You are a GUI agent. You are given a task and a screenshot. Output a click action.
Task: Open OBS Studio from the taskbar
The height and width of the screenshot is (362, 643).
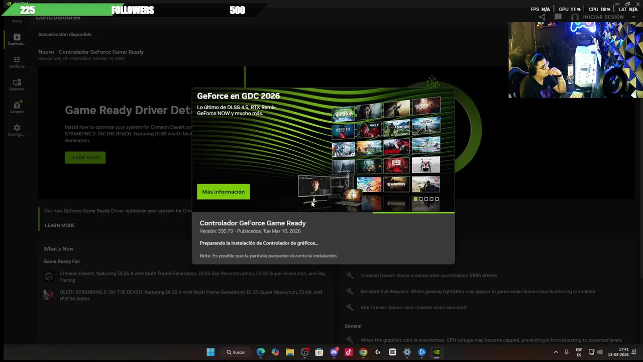coord(304,352)
